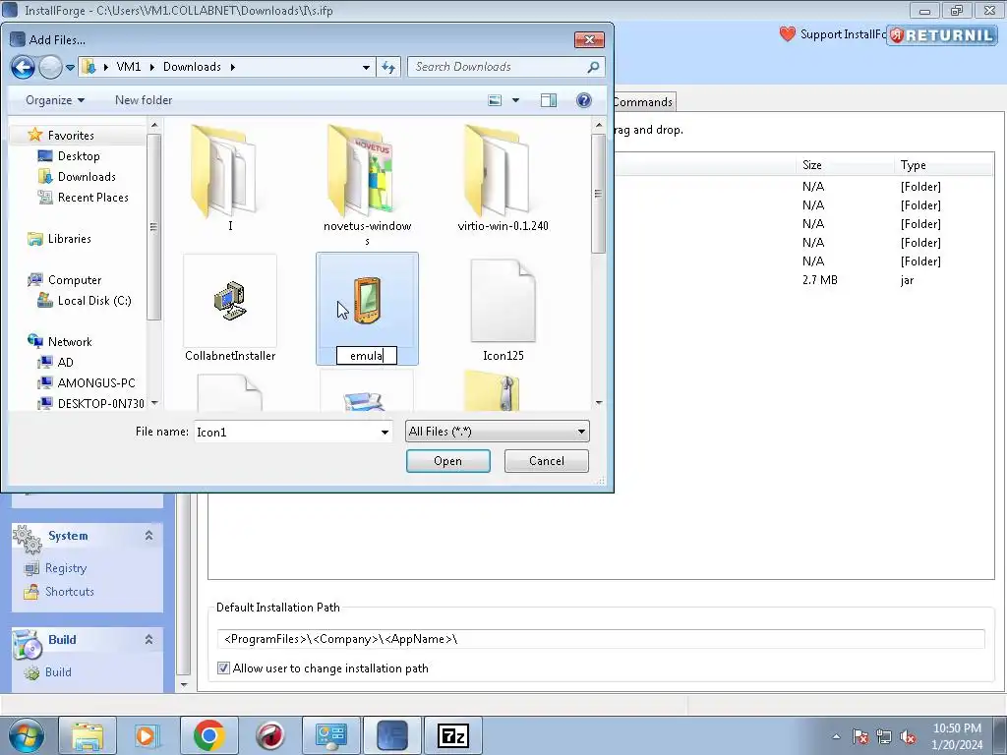
Task: Click the Back arrow in Add Files dialog
Action: pyautogui.click(x=23, y=67)
